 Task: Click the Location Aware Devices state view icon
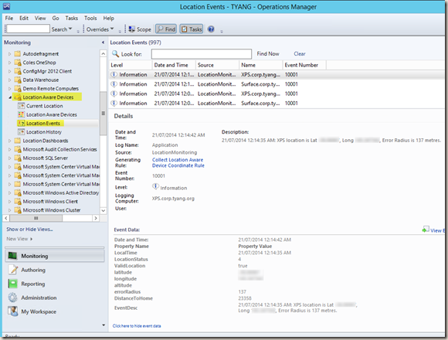(x=21, y=114)
